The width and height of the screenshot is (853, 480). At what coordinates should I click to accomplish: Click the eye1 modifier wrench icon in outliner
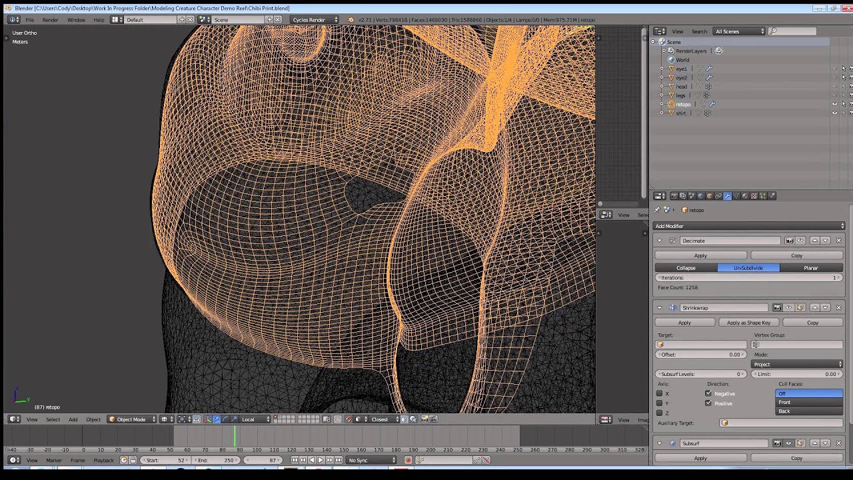coord(709,68)
